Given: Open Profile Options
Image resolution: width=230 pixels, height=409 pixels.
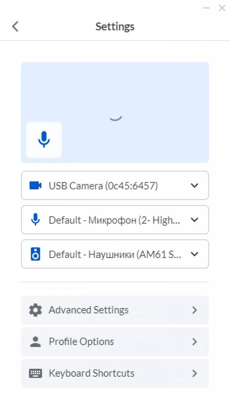Looking at the screenshot, I should [81, 342].
